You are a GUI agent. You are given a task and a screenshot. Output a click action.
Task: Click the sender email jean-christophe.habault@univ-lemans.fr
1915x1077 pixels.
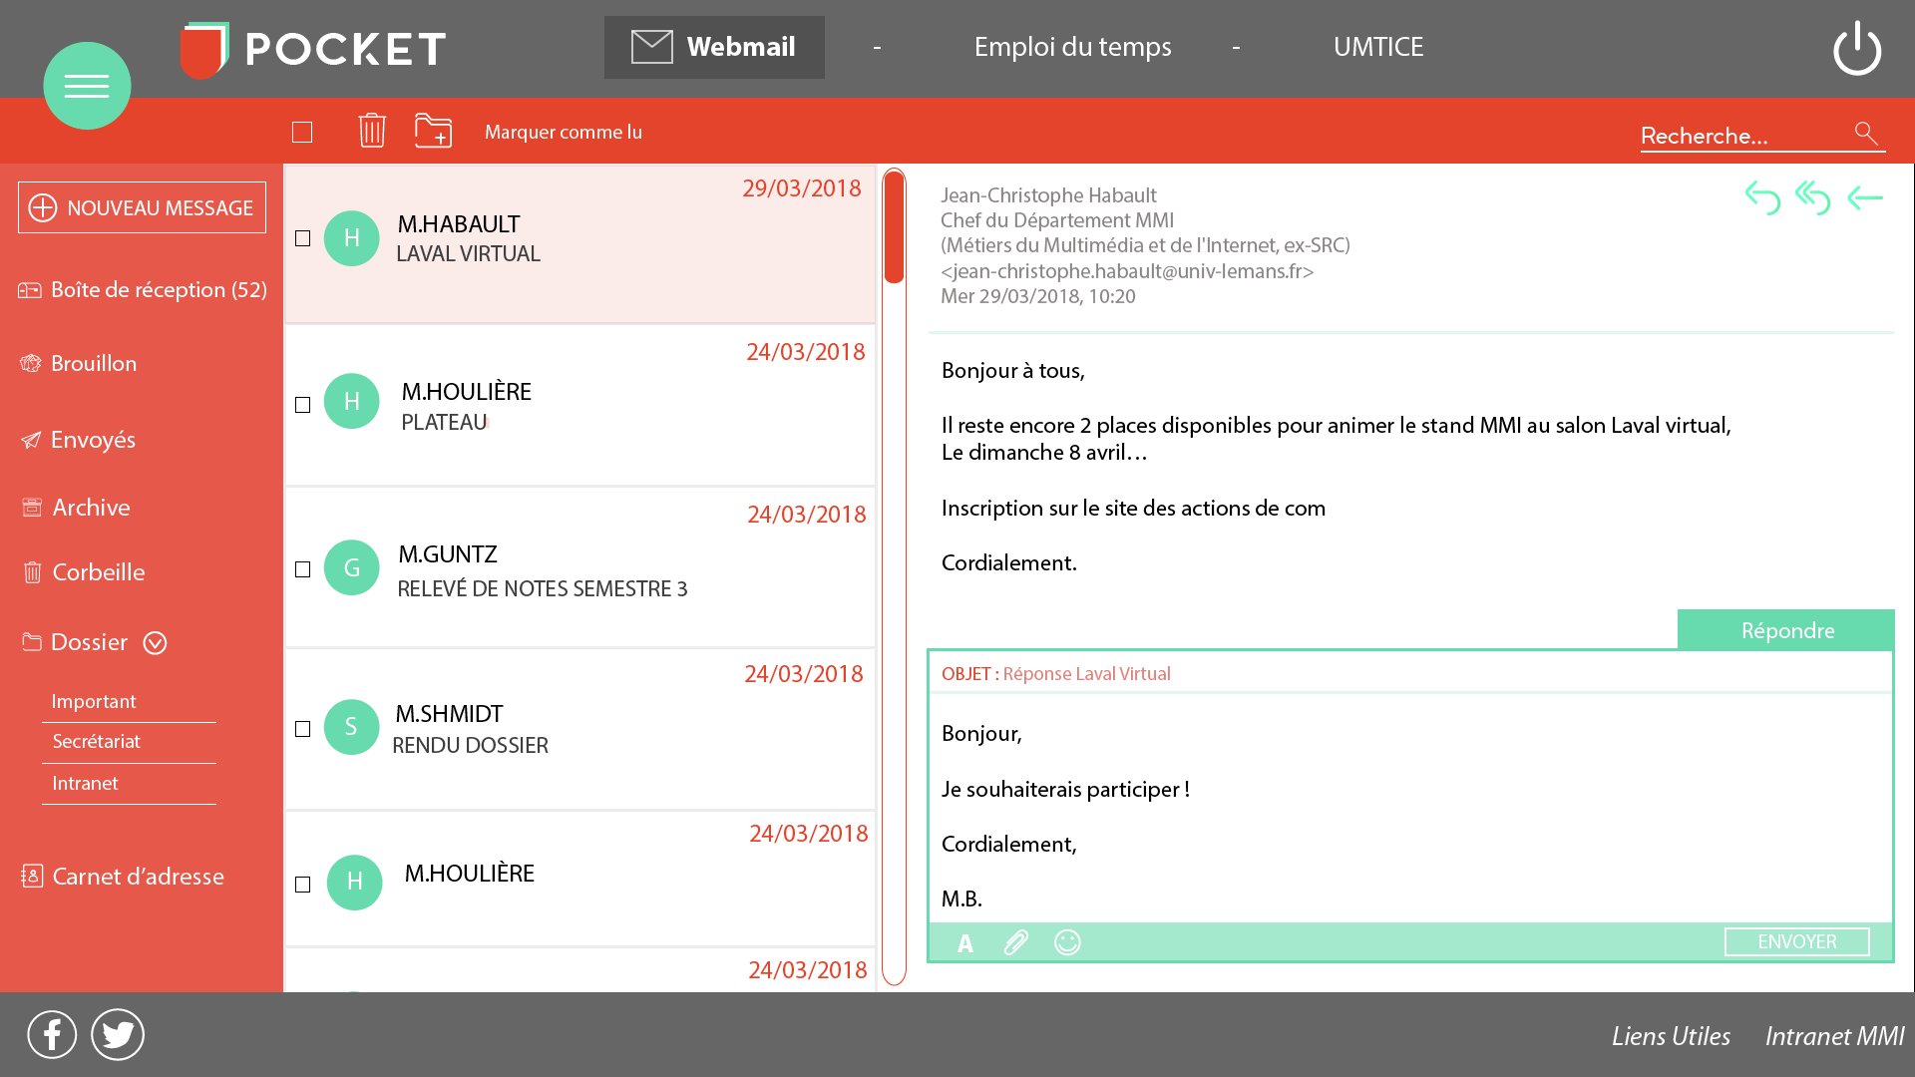pyautogui.click(x=1127, y=271)
